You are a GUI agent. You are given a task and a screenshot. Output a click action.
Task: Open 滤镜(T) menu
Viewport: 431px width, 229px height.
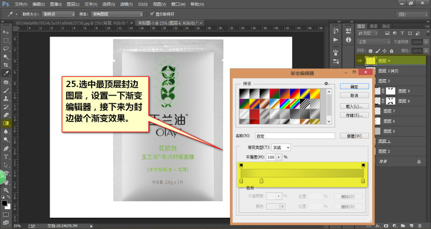coord(126,4)
